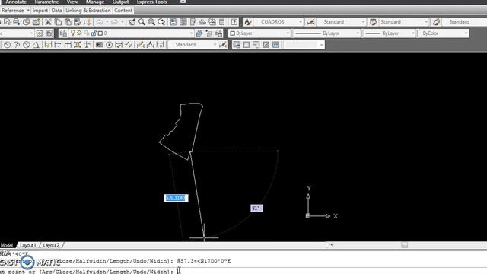The height and width of the screenshot is (274, 487).
Task: Open the Multileader Style icon
Action: tap(436, 22)
